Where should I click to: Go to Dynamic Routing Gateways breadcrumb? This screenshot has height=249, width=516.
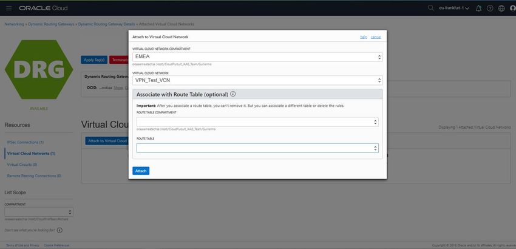(x=52, y=24)
